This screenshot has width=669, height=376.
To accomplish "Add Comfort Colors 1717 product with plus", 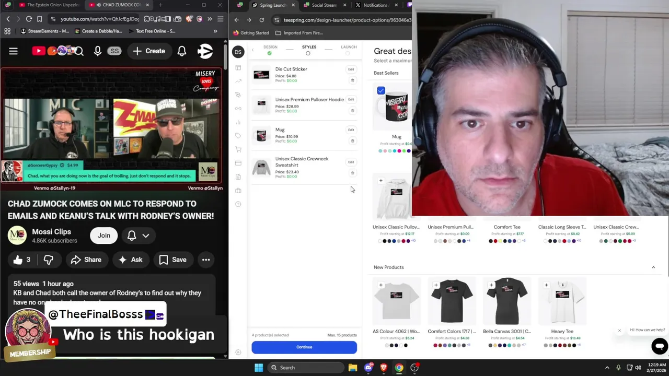I will tap(436, 285).
